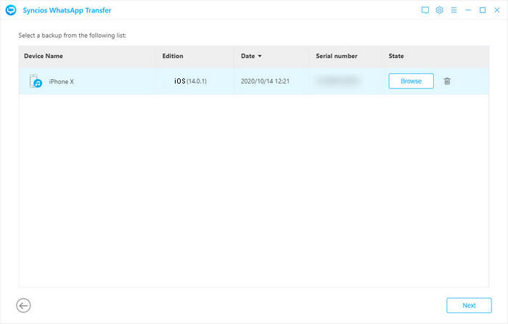
Task: Open the feedback message icon in title bar
Action: tap(425, 11)
